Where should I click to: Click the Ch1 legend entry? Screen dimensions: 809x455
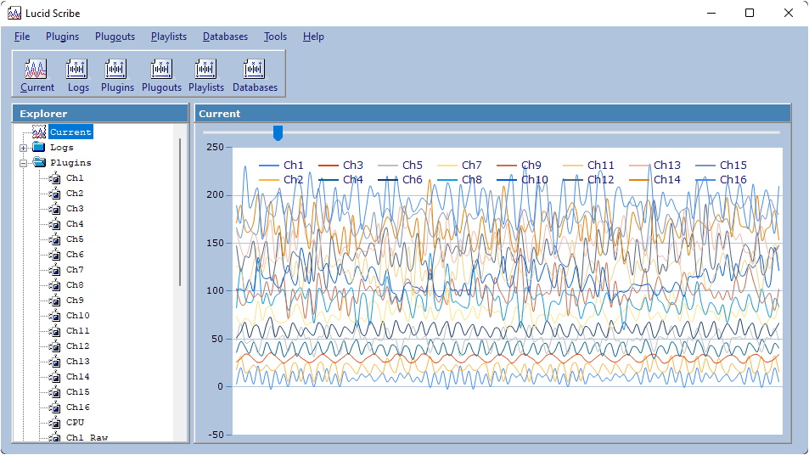(x=281, y=165)
